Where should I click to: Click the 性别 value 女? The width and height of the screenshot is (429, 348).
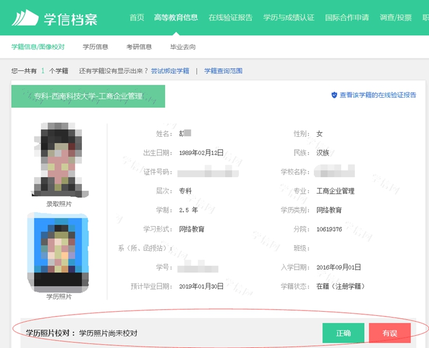pos(320,134)
